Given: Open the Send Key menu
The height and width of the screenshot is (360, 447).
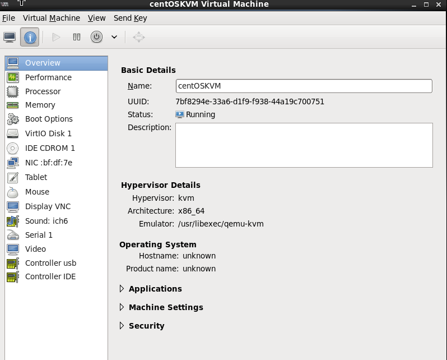Looking at the screenshot, I should click(131, 18).
